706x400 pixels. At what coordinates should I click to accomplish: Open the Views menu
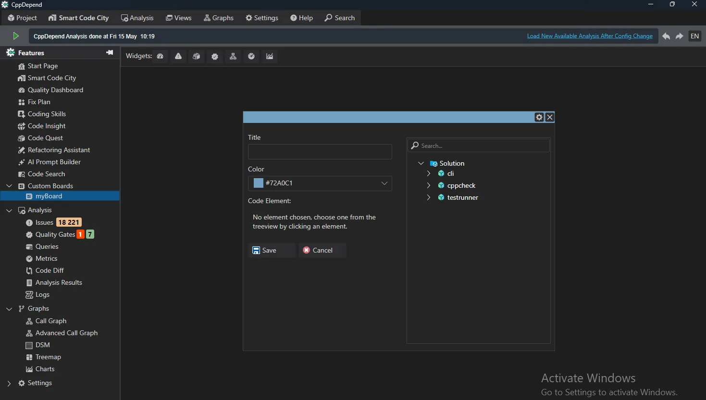click(x=179, y=18)
